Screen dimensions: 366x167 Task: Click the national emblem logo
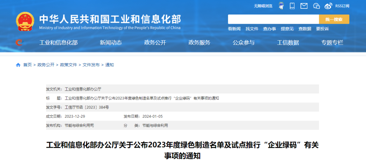[x=25, y=21]
